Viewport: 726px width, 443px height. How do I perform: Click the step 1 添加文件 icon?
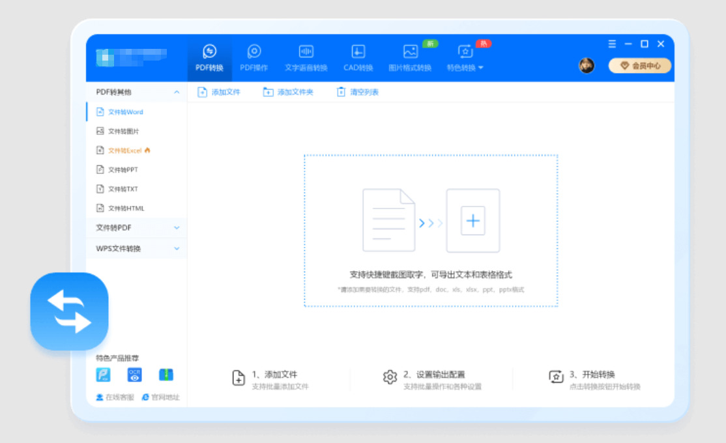click(239, 378)
